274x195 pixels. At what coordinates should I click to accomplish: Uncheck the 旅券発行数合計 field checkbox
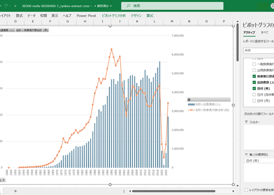tap(254, 76)
